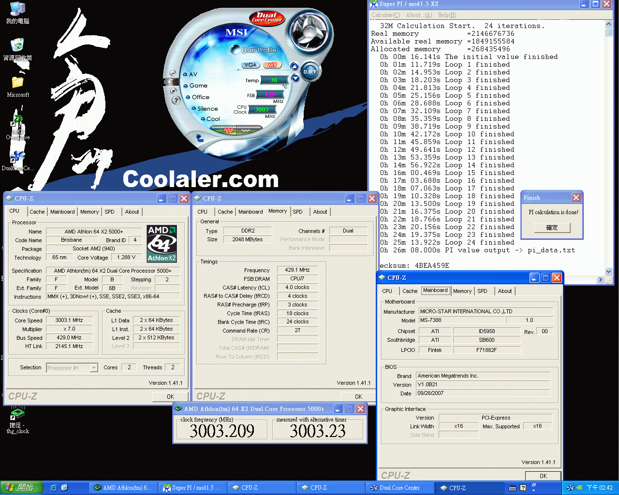Viewport: 619px width, 495px height.
Task: Click the Internet Explorer quick launch icon
Action: tap(53, 488)
